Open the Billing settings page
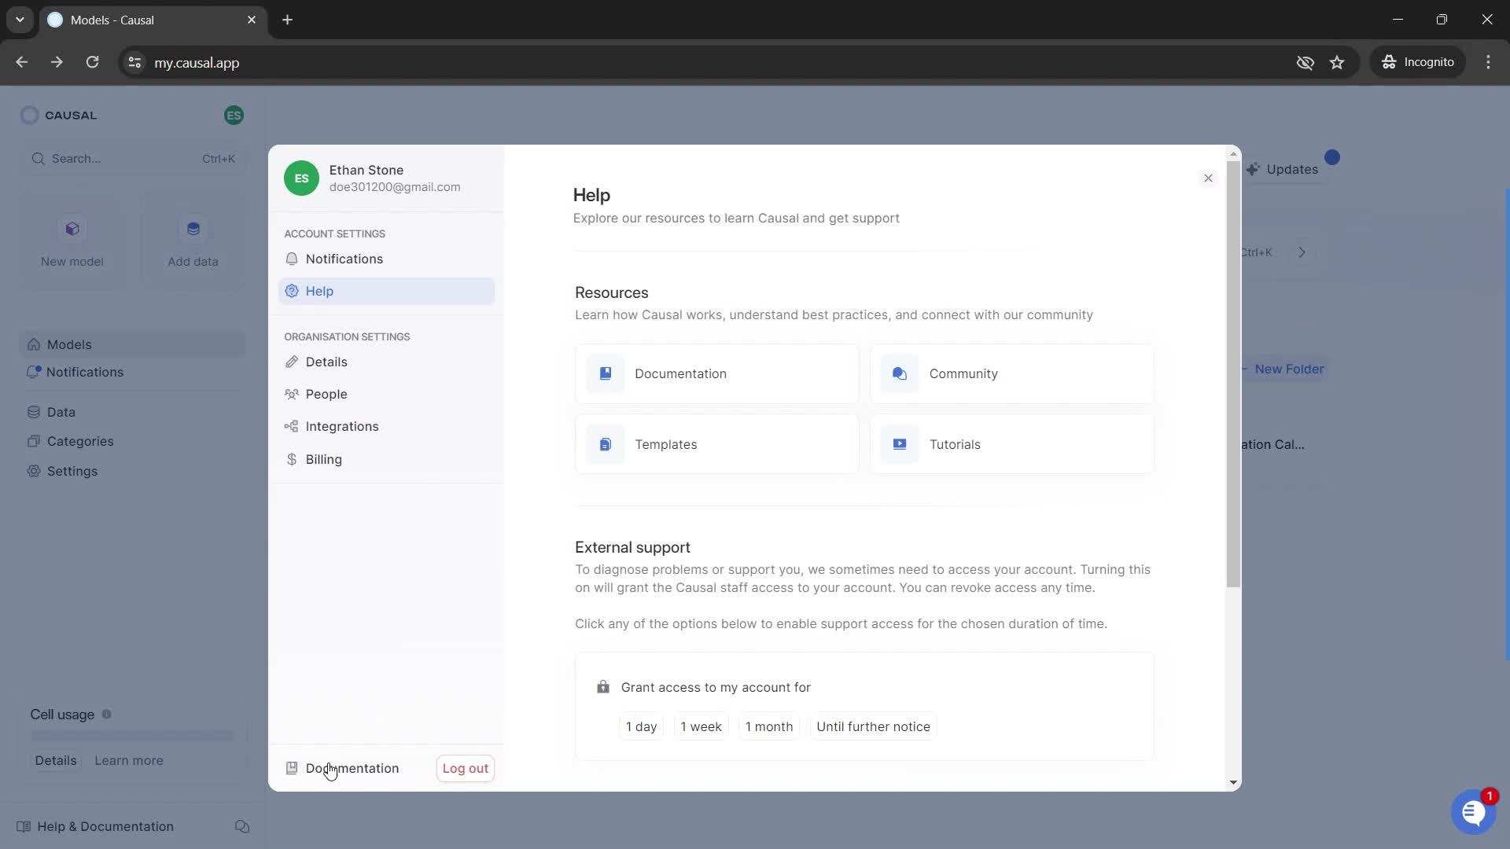Screen dimensions: 1510x849 323,458
